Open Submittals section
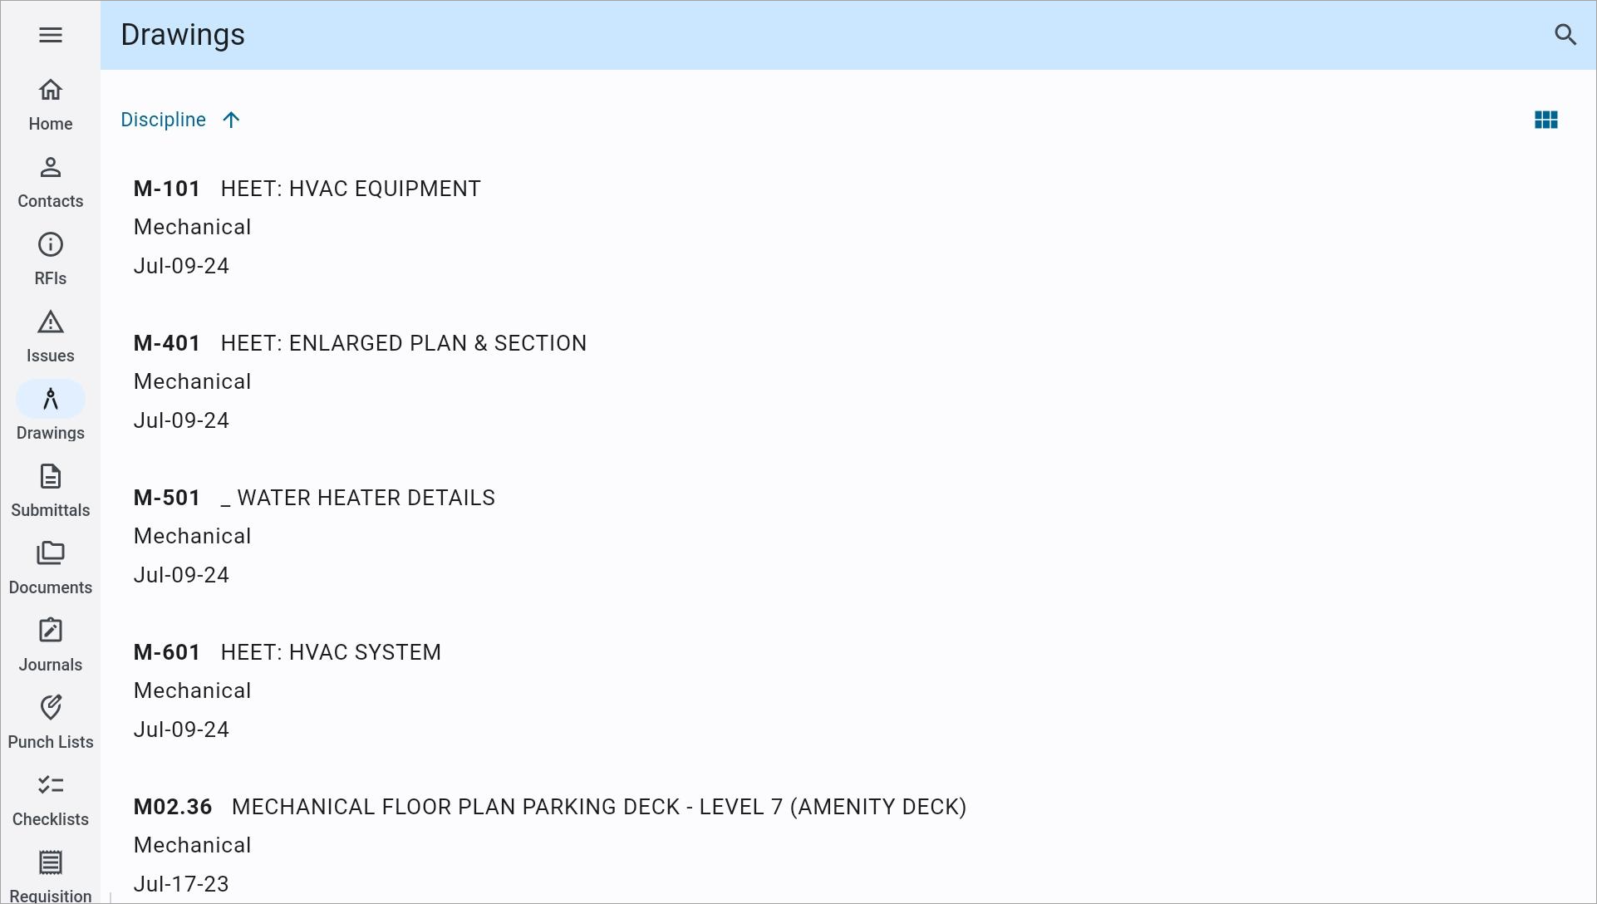 tap(51, 490)
